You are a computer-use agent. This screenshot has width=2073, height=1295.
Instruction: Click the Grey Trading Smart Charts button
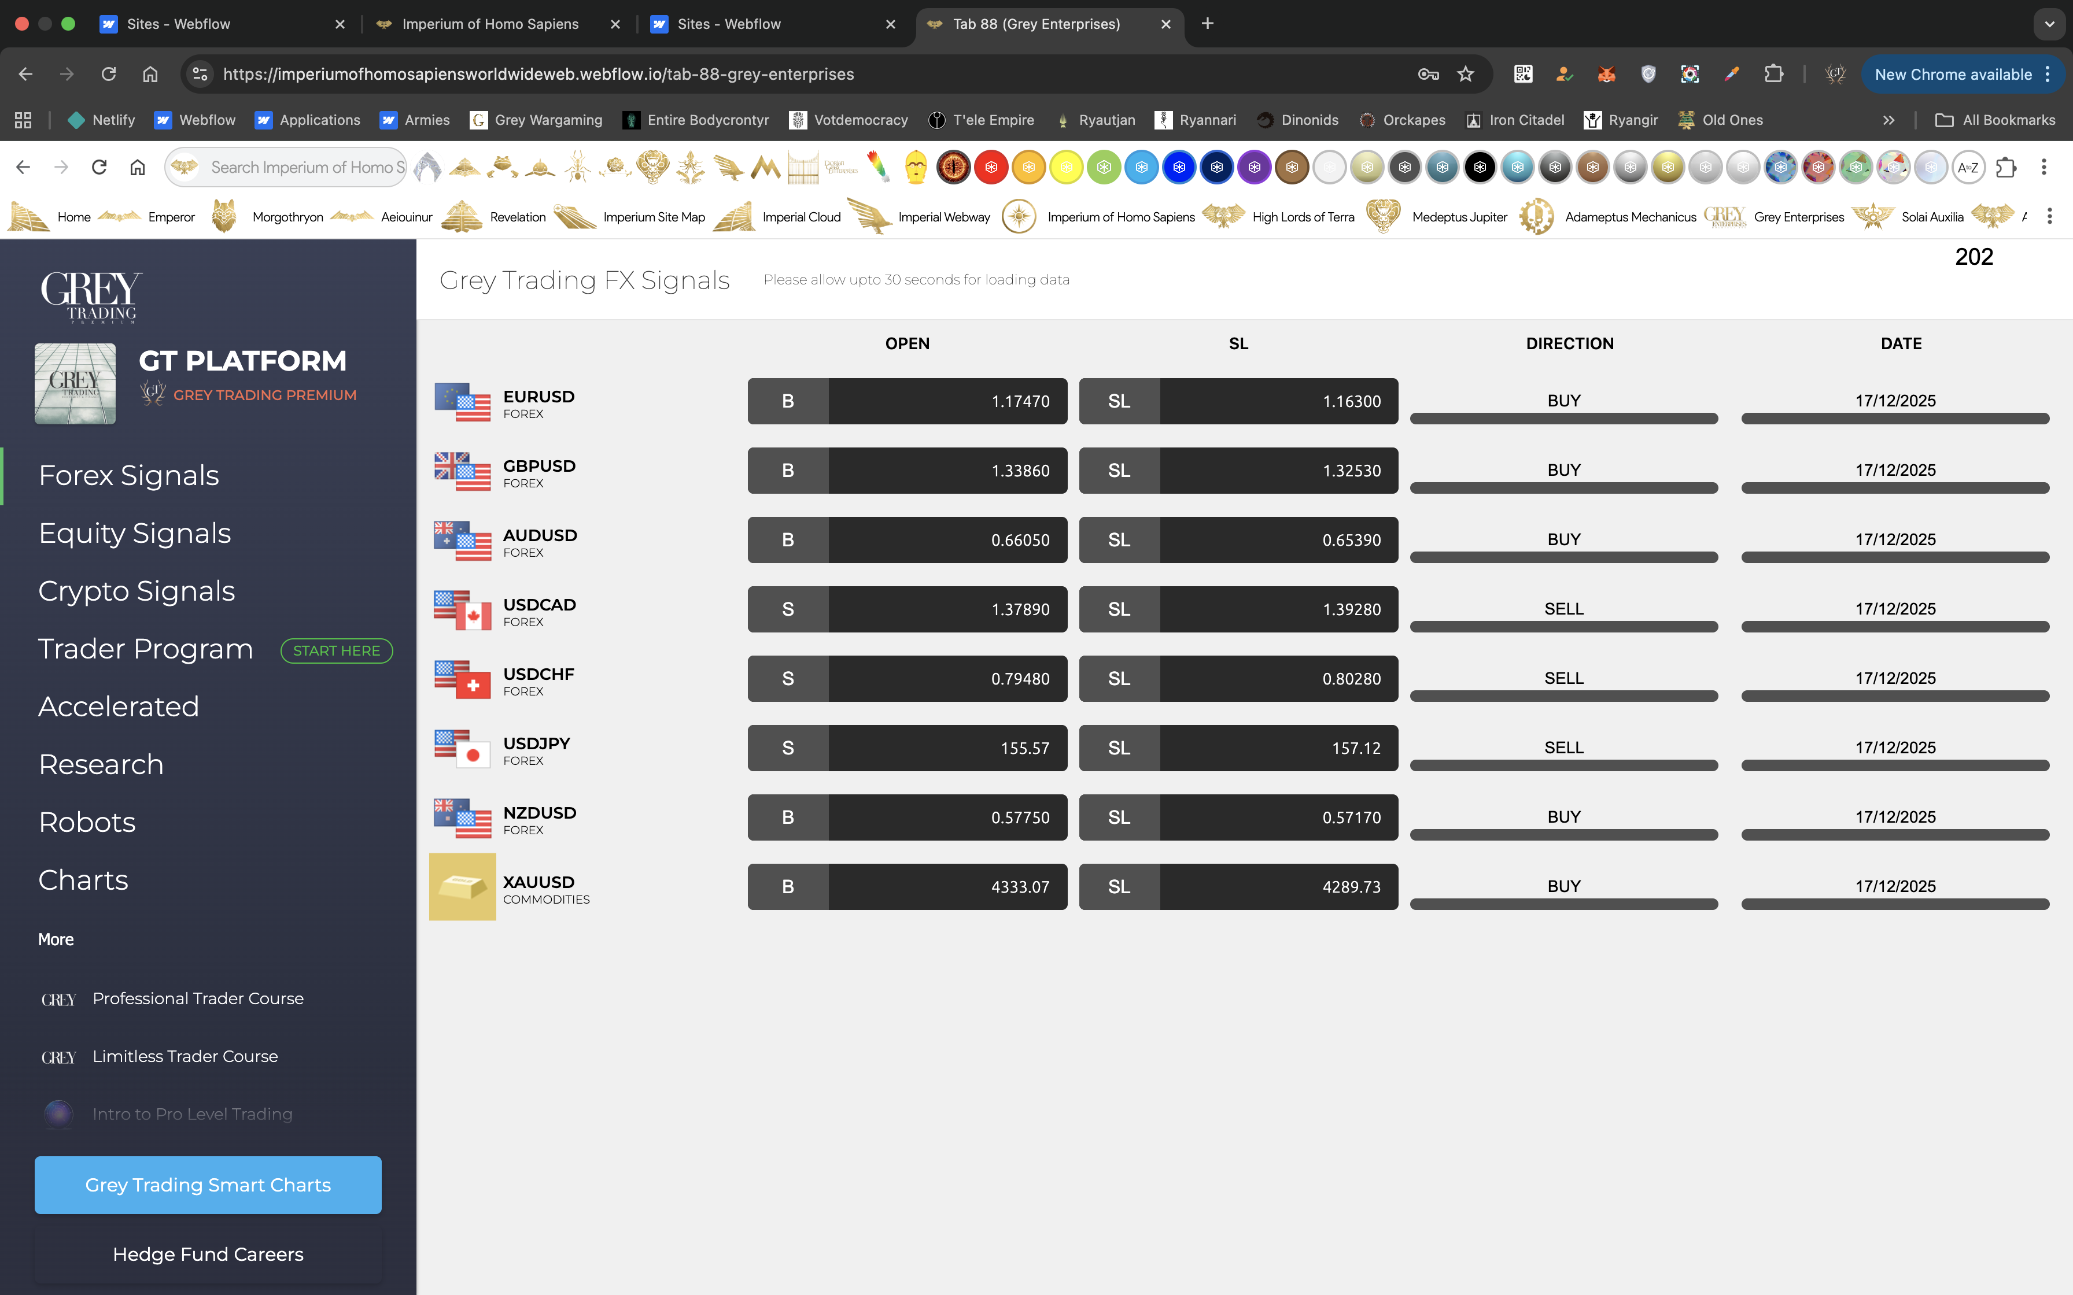point(207,1185)
